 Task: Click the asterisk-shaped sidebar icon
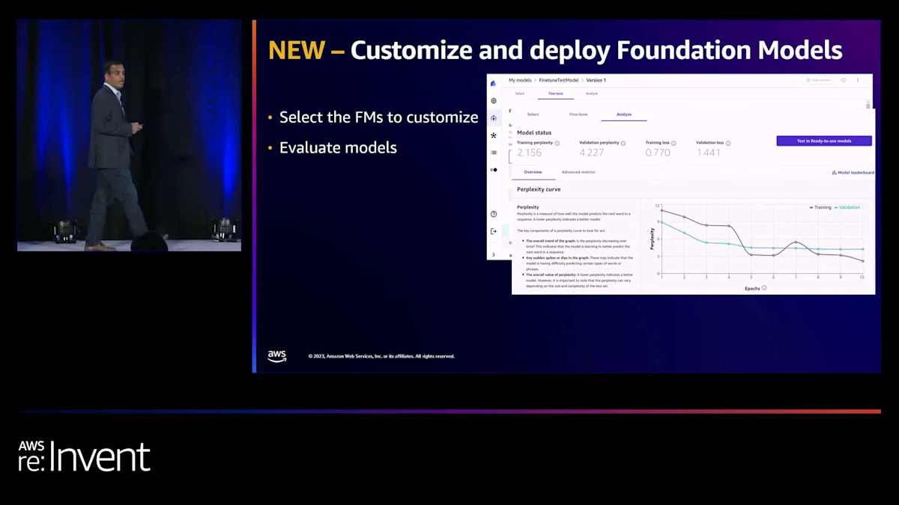pyautogui.click(x=493, y=135)
